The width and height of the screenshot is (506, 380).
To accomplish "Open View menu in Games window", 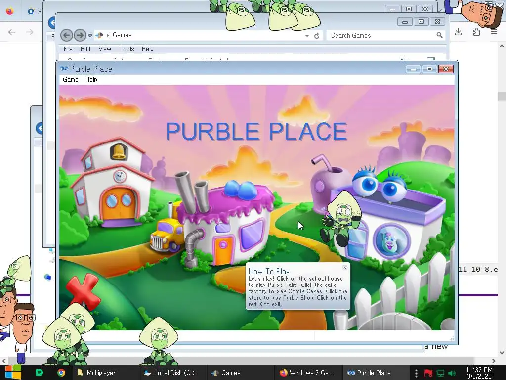I will click(x=105, y=49).
